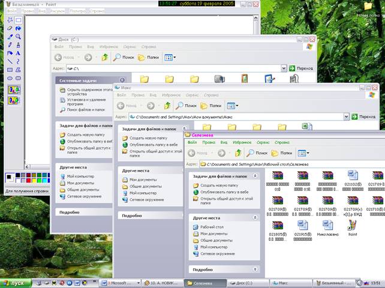Open the Николаевна Word document
Screen dimensions: 385x288
[327, 225]
